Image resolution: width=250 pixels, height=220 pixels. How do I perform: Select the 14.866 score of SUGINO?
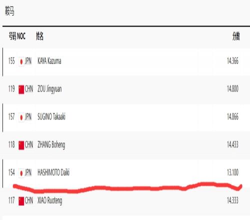pos(232,116)
